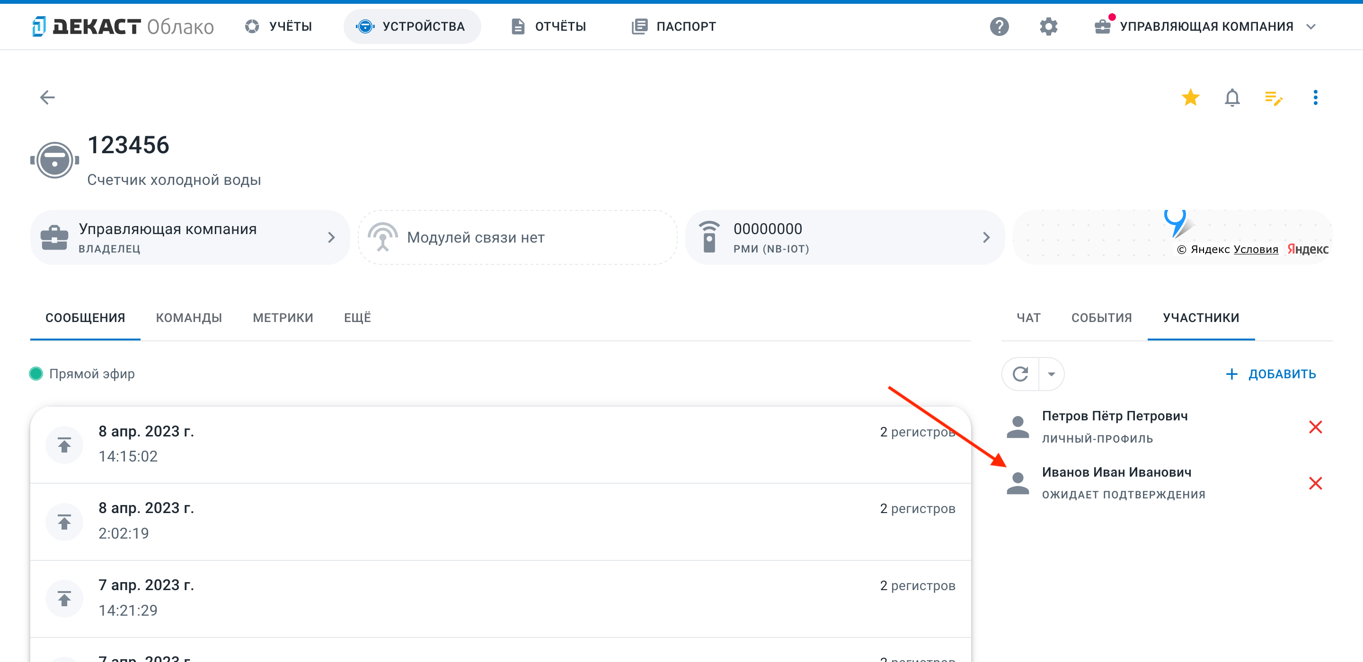Select the Участники tab
This screenshot has height=662, width=1363.
coord(1201,318)
